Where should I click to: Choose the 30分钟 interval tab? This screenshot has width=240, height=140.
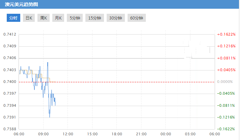pos(115,18)
